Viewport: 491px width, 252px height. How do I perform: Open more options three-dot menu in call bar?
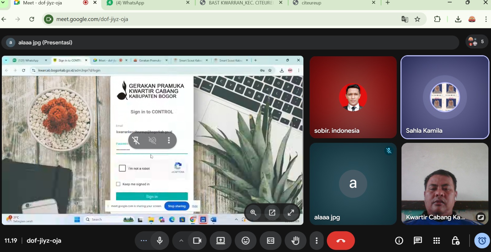click(x=317, y=241)
